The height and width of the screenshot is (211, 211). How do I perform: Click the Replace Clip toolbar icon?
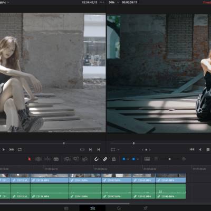click(85, 159)
